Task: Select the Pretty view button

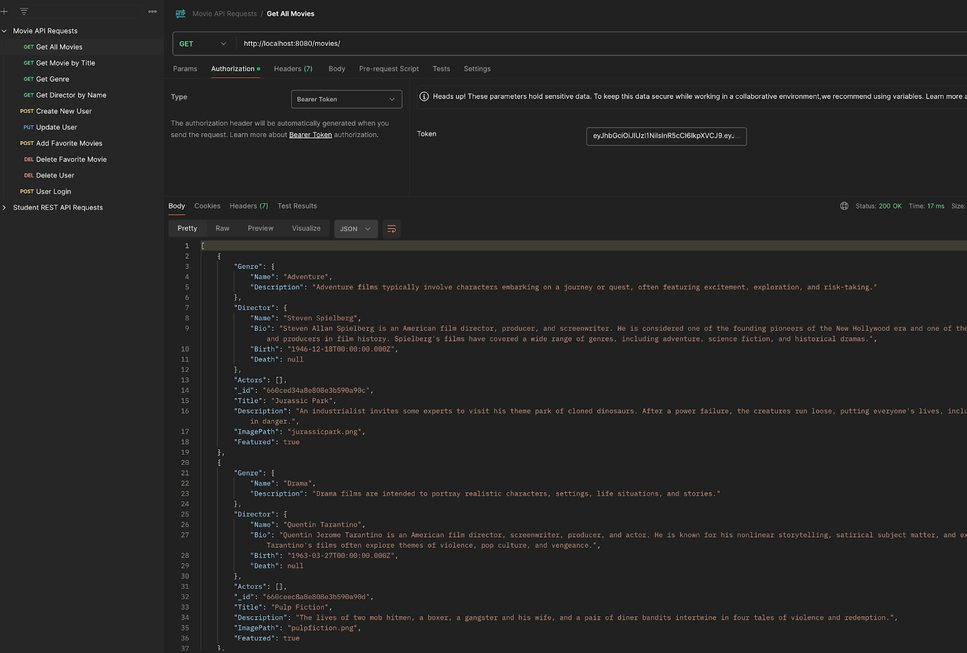Action: click(187, 229)
